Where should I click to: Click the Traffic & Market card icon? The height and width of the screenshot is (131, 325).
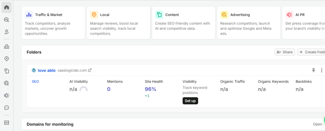click(29, 15)
